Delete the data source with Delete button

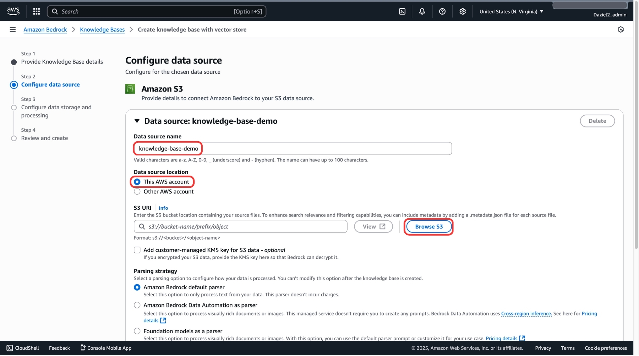tap(597, 121)
